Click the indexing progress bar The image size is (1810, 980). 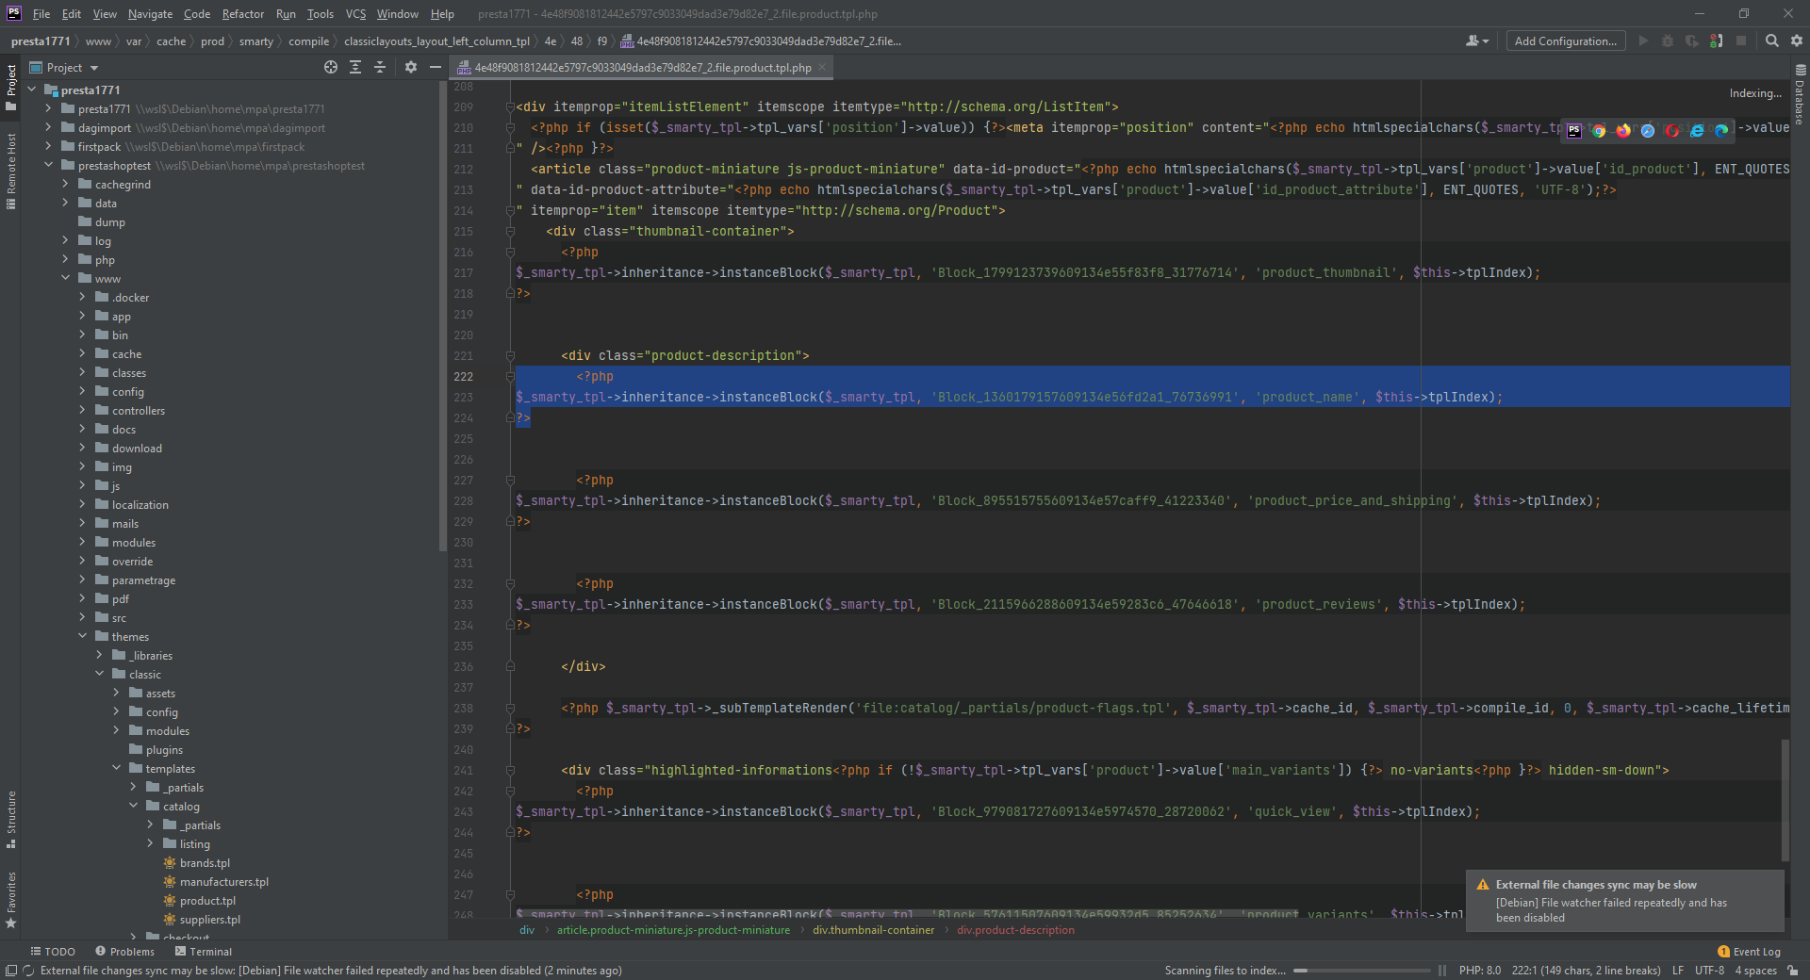(x=1361, y=970)
